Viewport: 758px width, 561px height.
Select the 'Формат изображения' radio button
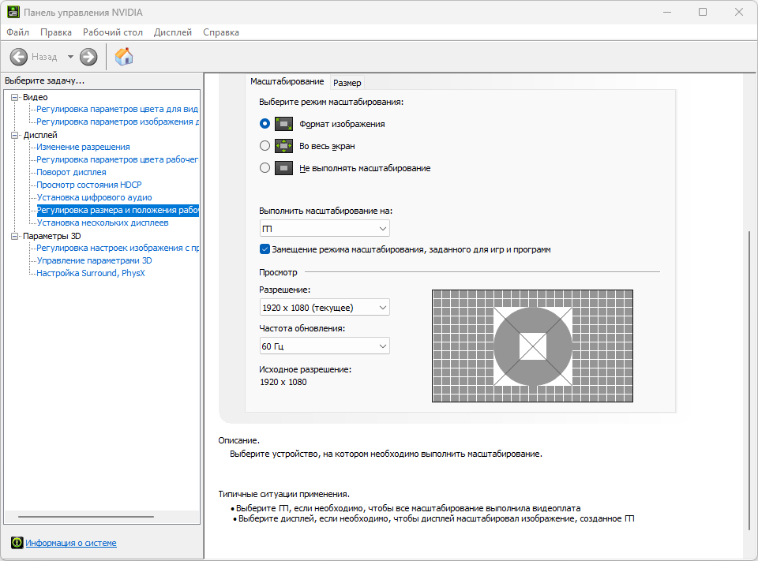[265, 124]
